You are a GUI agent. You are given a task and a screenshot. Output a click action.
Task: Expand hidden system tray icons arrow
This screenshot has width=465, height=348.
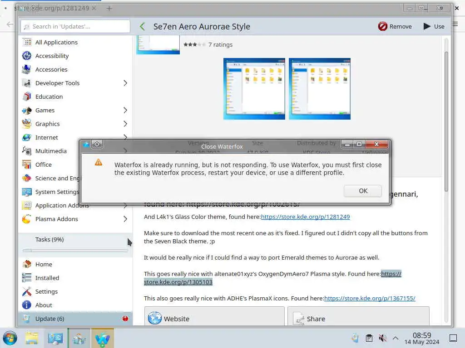[x=396, y=338]
